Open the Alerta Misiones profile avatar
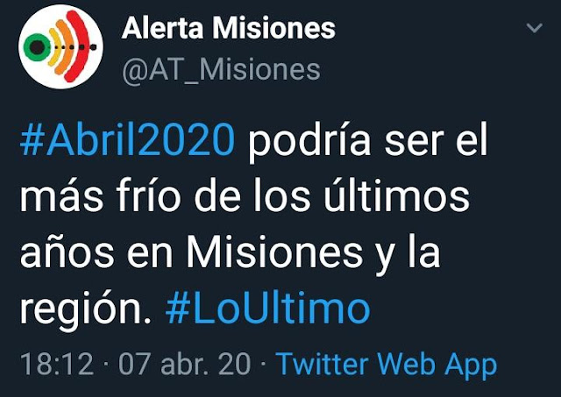The width and height of the screenshot is (561, 397). click(60, 46)
